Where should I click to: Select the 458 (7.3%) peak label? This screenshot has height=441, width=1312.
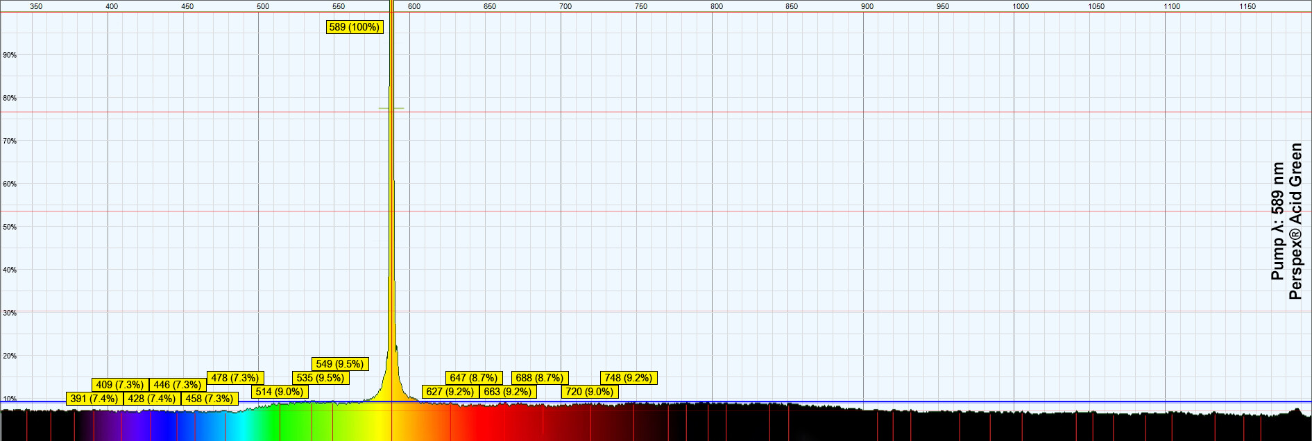[210, 399]
